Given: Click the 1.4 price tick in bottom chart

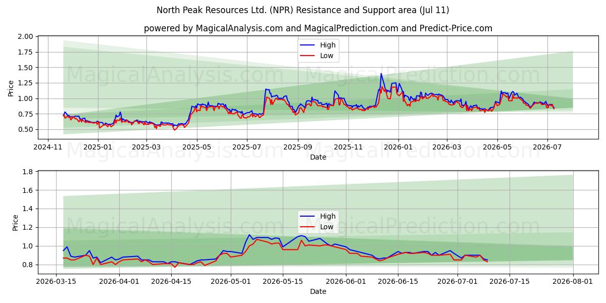Looking at the screenshot, I should [x=28, y=209].
